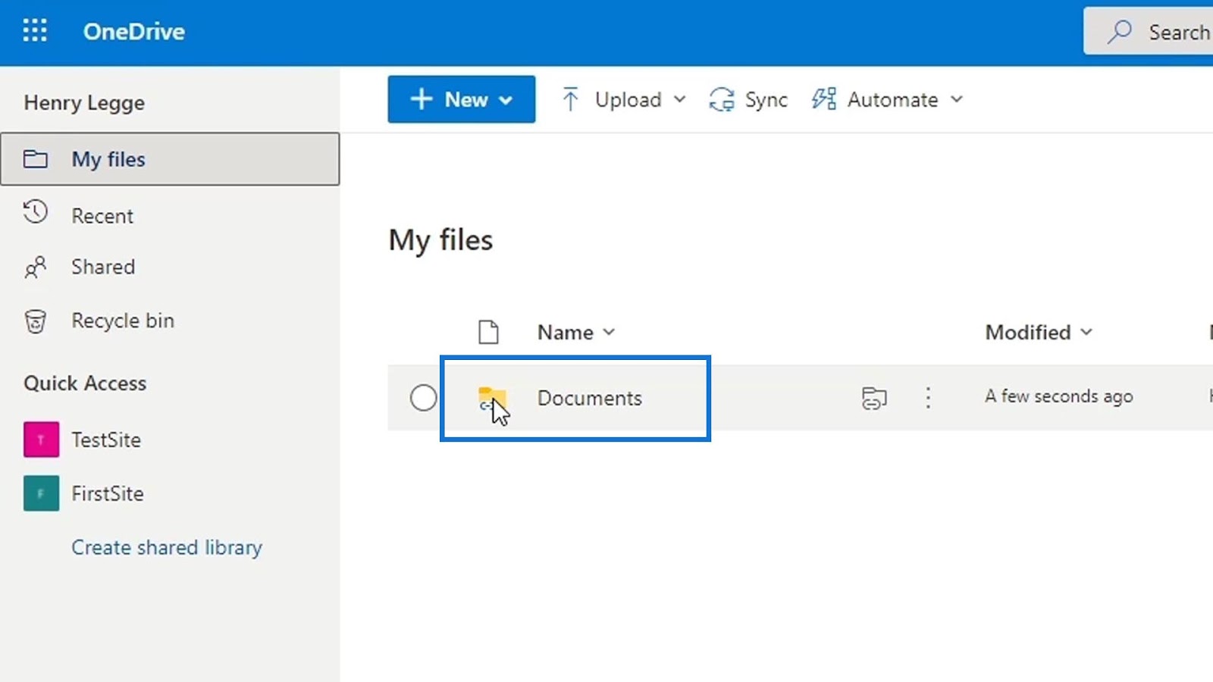Open the Documents folder name
Viewport: 1213px width, 682px height.
pyautogui.click(x=589, y=398)
